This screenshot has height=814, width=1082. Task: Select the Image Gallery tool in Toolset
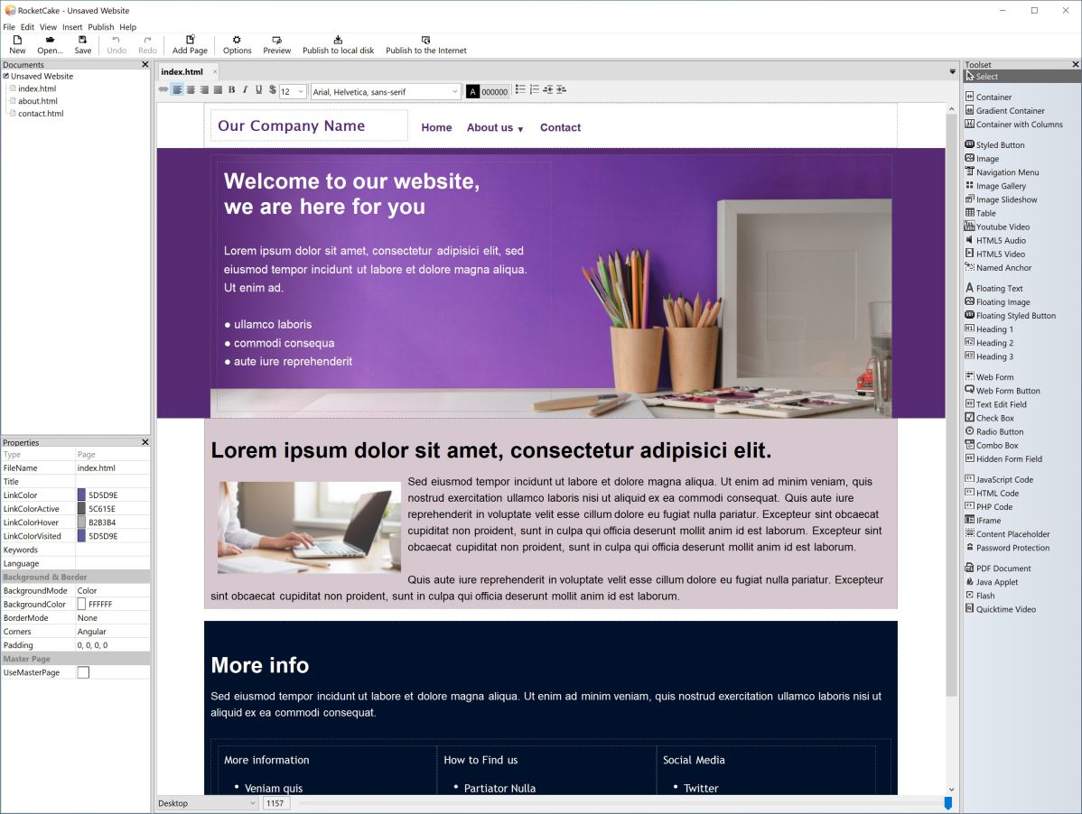pos(1000,186)
